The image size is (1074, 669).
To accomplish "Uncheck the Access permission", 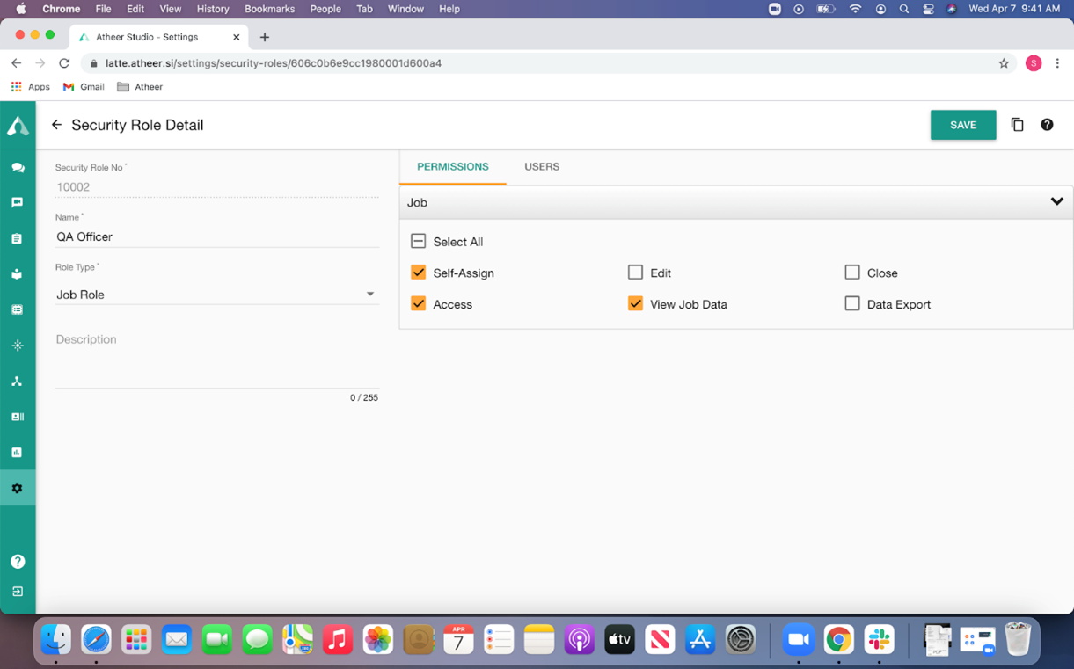I will (x=419, y=304).
